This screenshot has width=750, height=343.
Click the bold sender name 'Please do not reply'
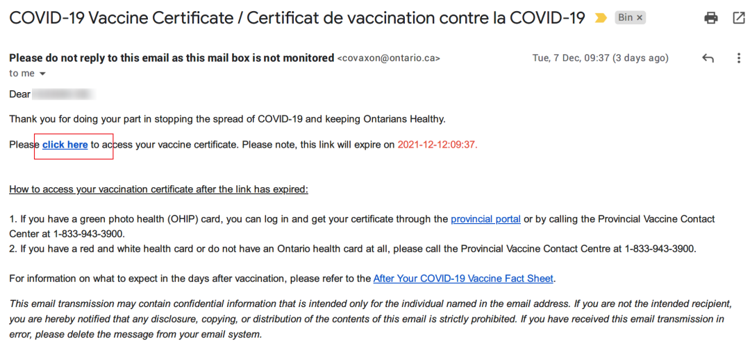(172, 58)
